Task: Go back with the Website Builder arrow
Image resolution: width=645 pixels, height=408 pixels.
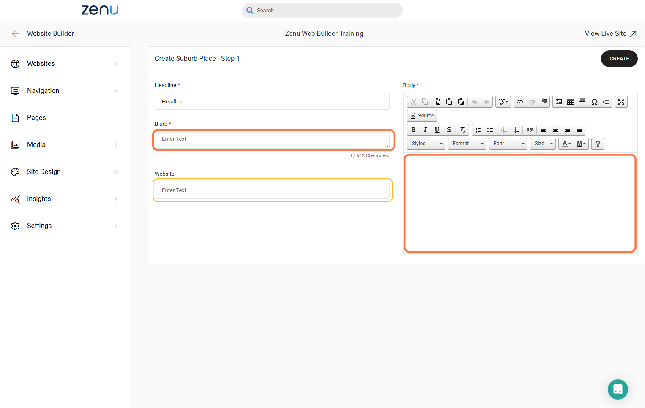Action: [15, 34]
